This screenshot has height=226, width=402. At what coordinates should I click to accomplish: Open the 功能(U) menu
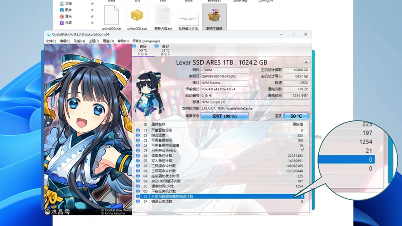point(79,41)
